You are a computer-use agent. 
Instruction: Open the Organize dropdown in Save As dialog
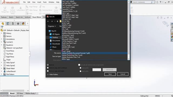point(52,26)
